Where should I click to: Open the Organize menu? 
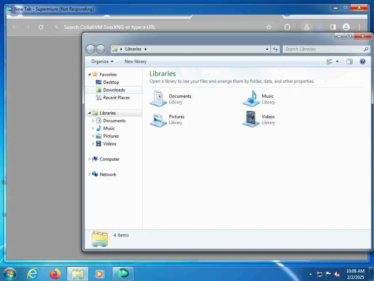[102, 61]
